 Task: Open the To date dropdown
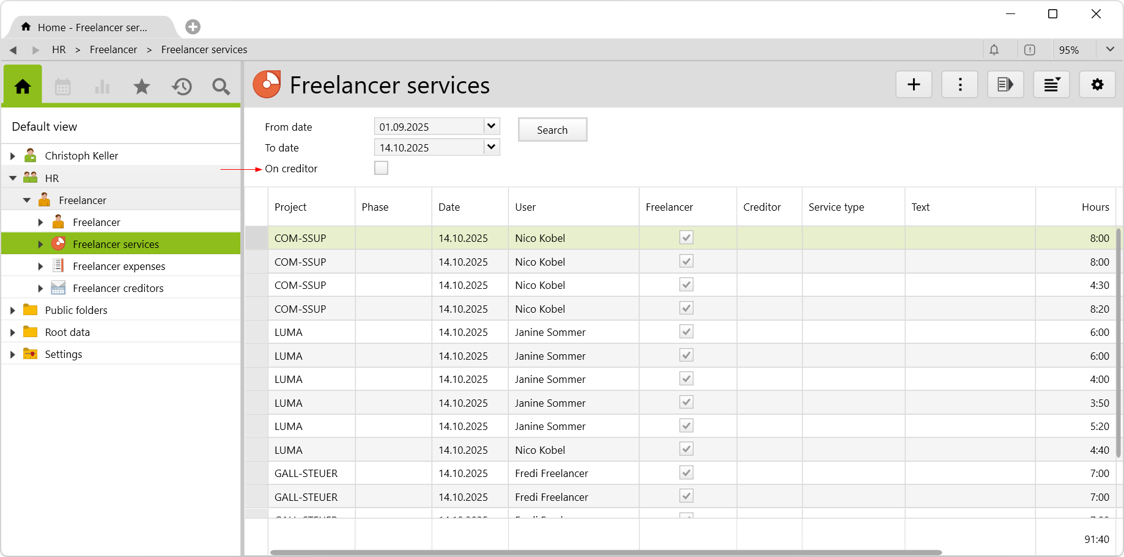coord(491,147)
